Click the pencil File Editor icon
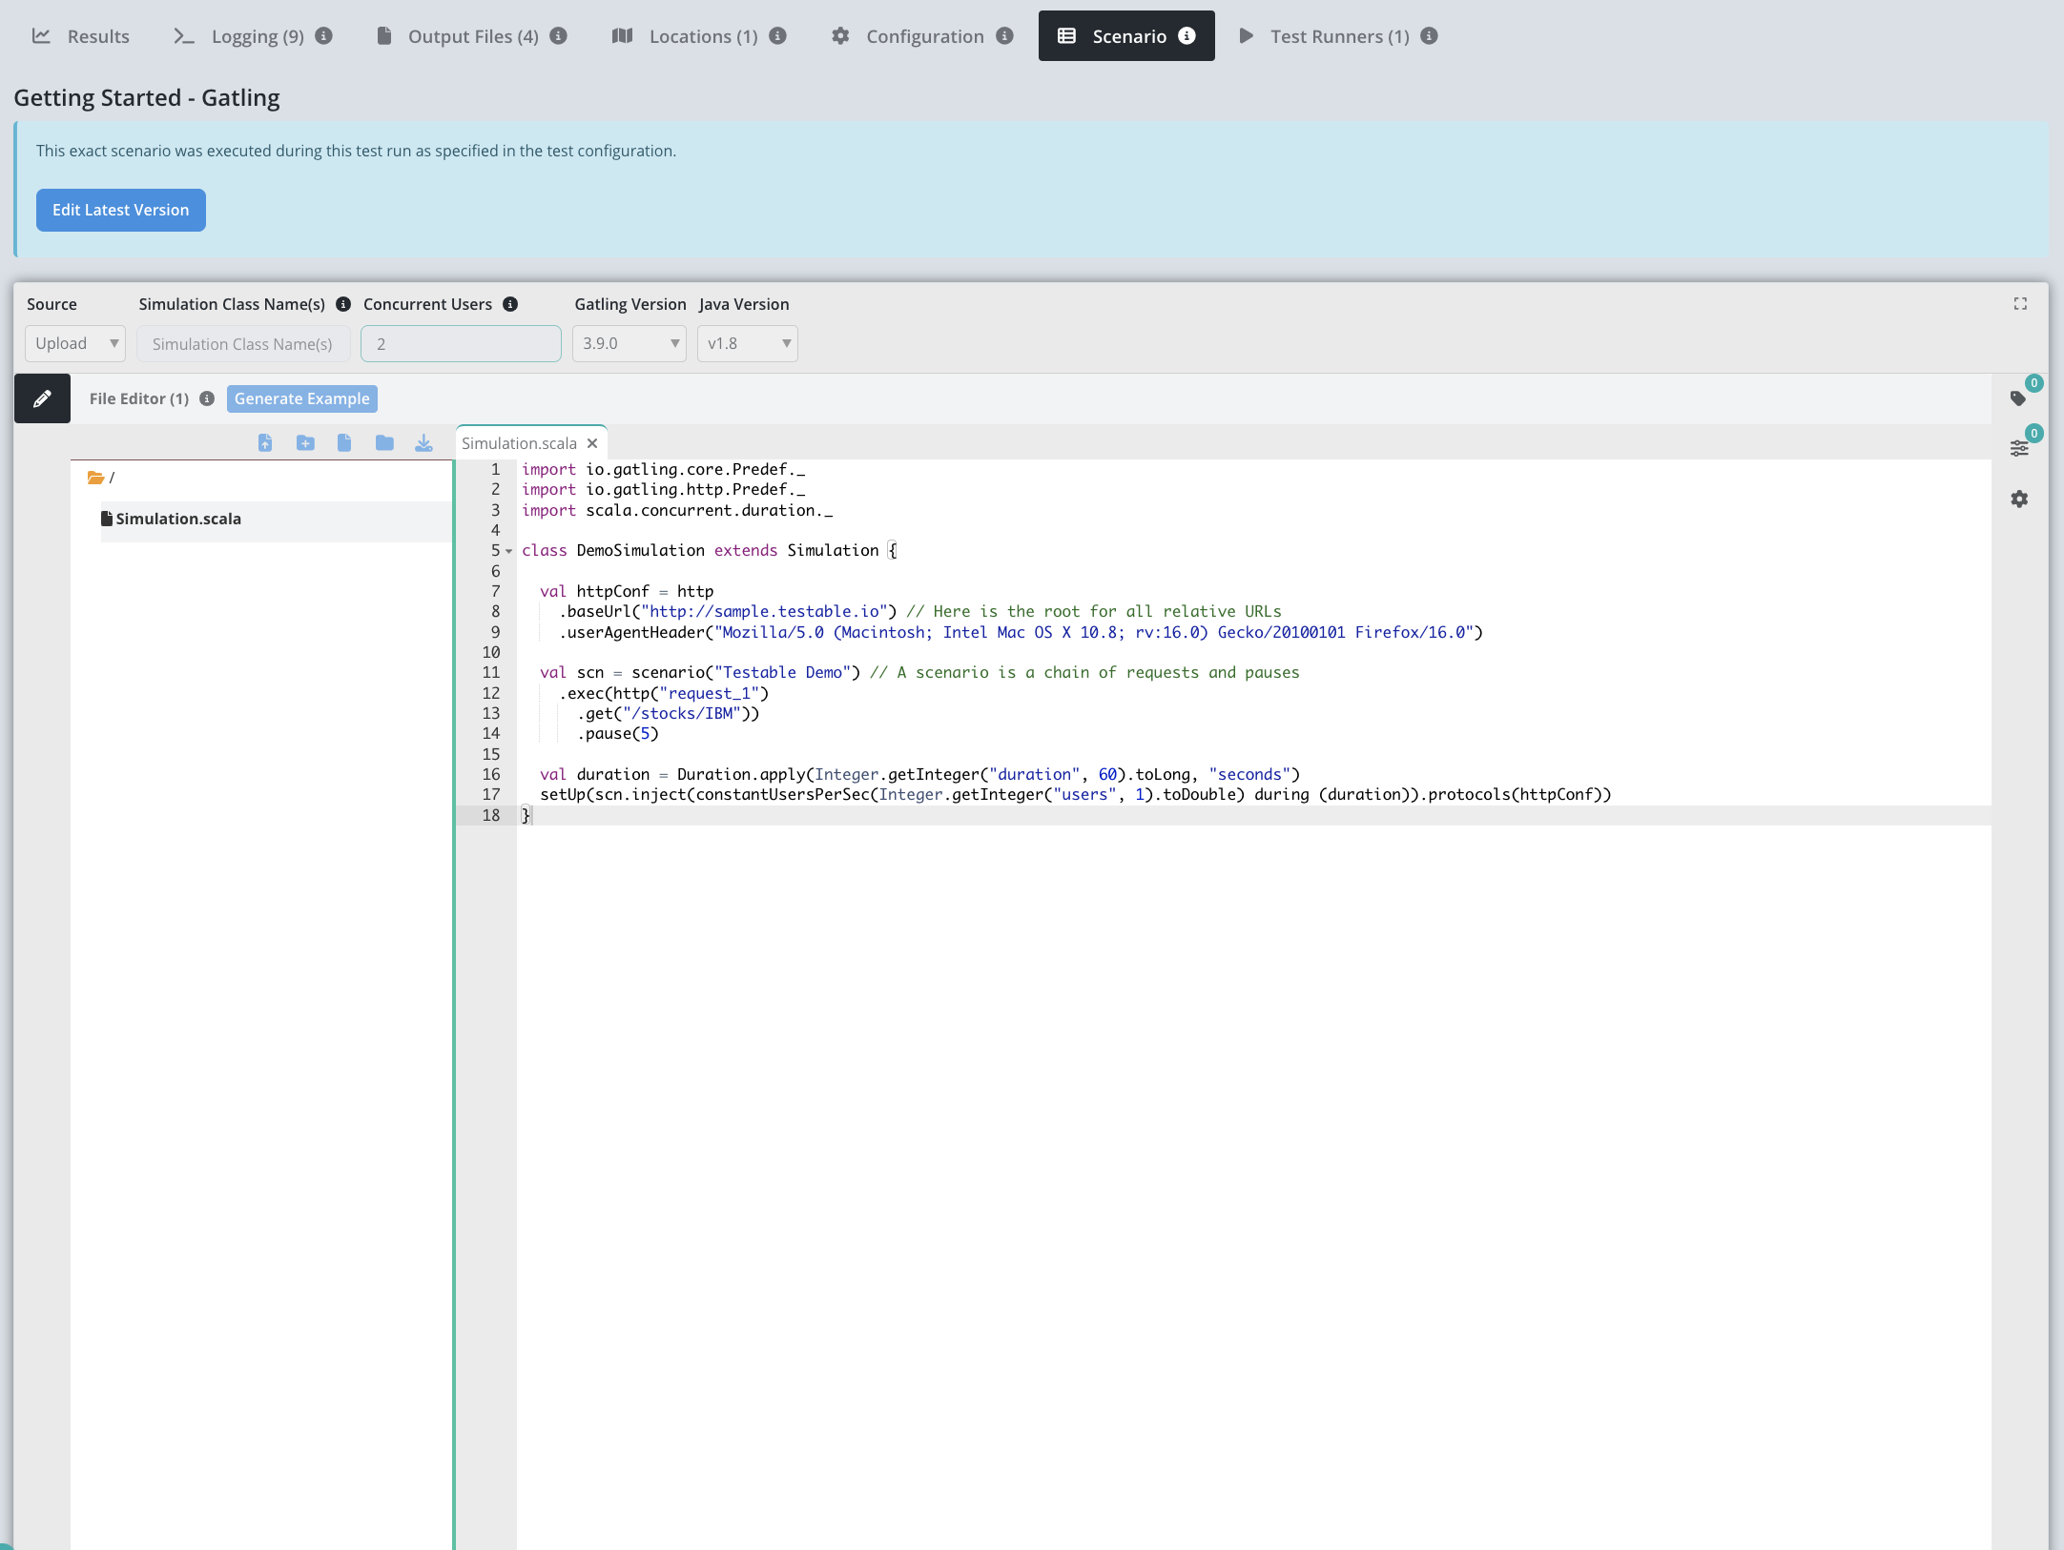This screenshot has height=1550, width=2064. 42,398
